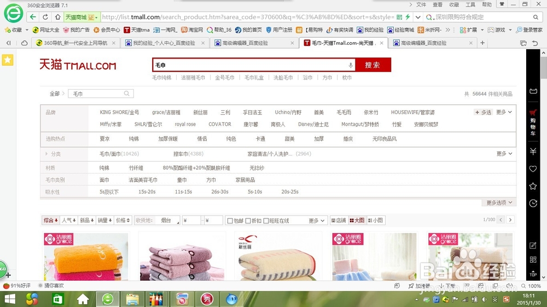Select 竹纤维 material filter
This screenshot has width=547, height=307.
(x=136, y=168)
